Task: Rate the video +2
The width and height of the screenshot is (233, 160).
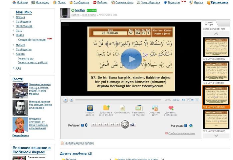Action: click(100, 124)
